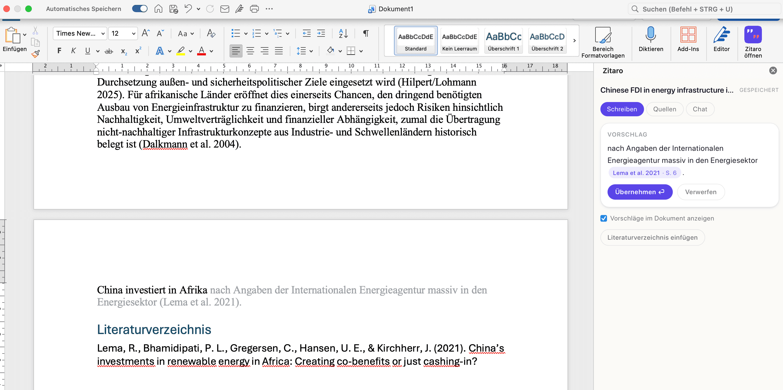Clear all formatting icon

click(211, 33)
